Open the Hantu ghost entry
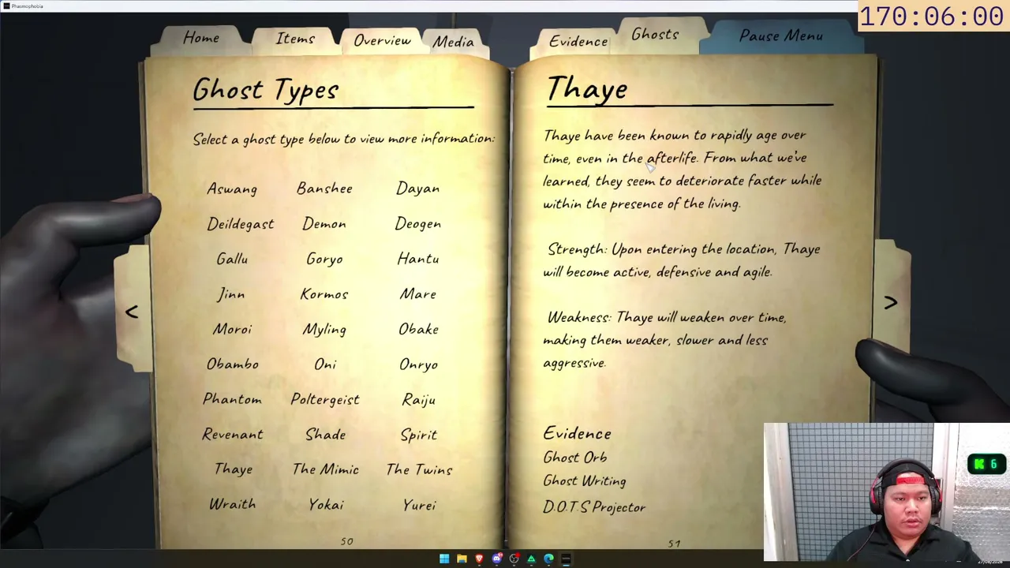1010x568 pixels. pyautogui.click(x=418, y=259)
